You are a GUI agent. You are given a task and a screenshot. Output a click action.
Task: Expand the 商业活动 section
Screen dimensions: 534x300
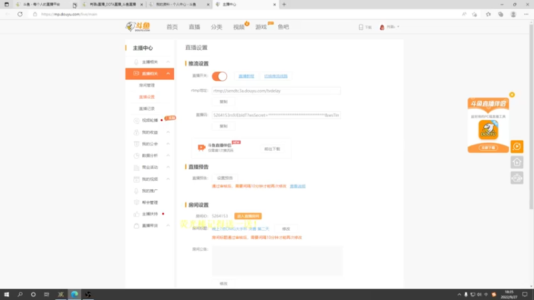[x=168, y=167]
